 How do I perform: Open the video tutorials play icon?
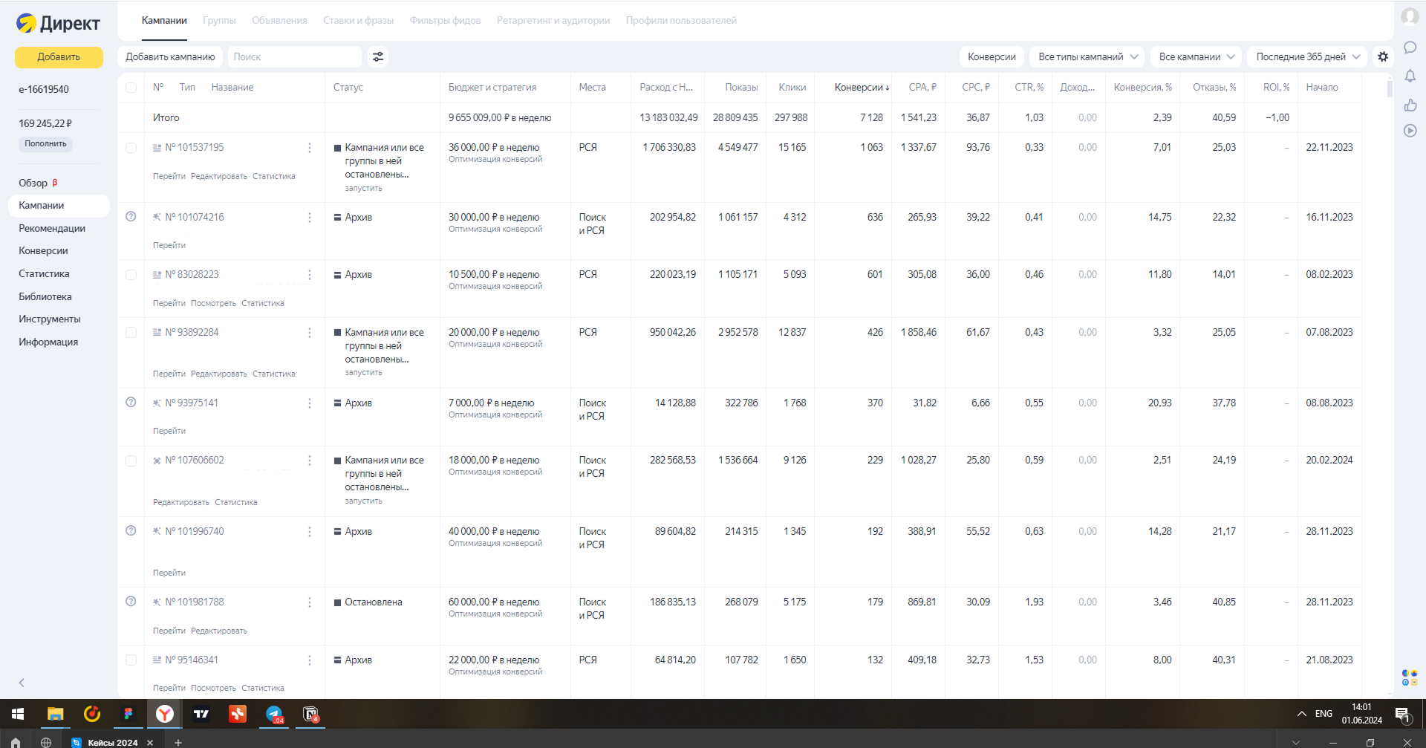1410,131
